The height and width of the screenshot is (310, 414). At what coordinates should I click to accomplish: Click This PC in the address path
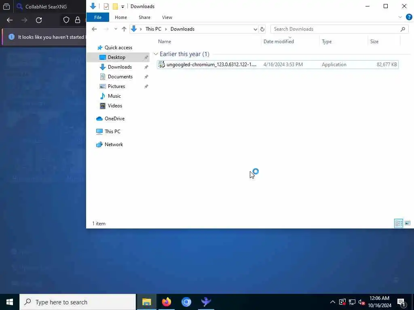point(153,29)
